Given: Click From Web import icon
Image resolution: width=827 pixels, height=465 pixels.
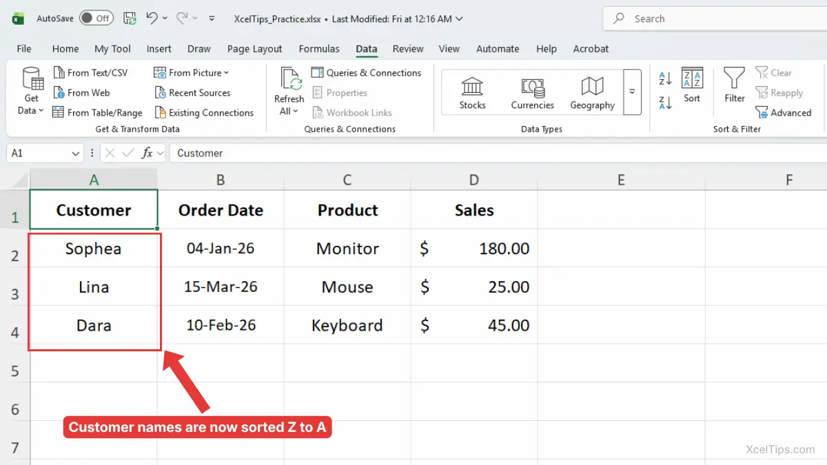Looking at the screenshot, I should click(59, 93).
